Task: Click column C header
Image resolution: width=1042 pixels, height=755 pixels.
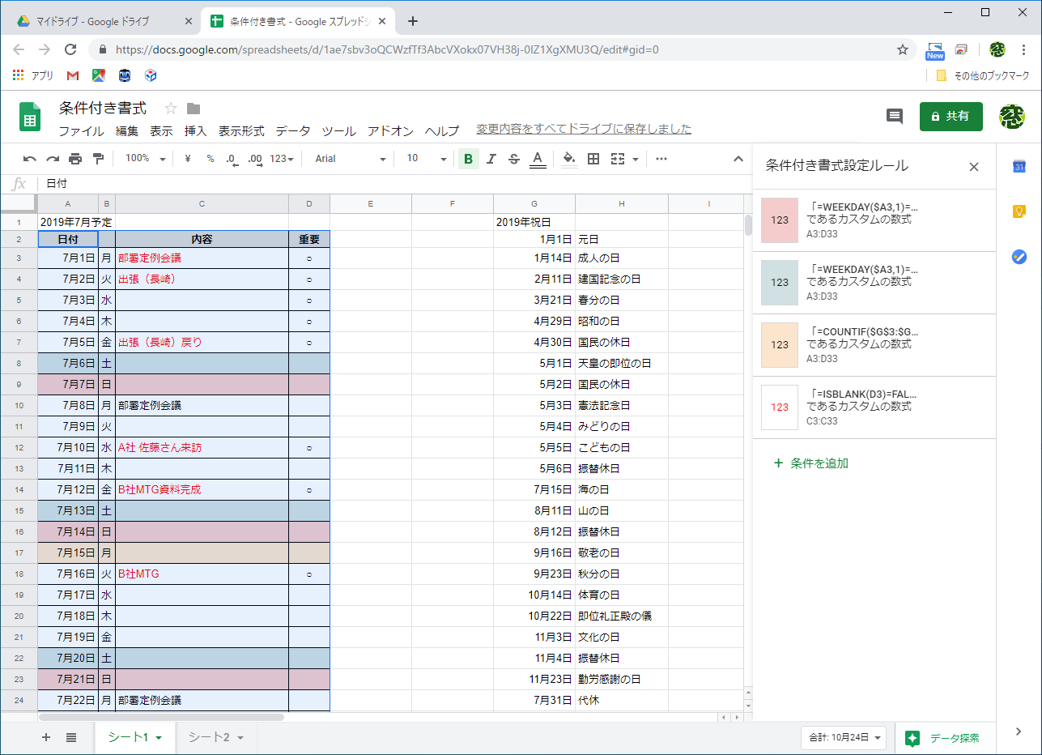Action: coord(202,203)
